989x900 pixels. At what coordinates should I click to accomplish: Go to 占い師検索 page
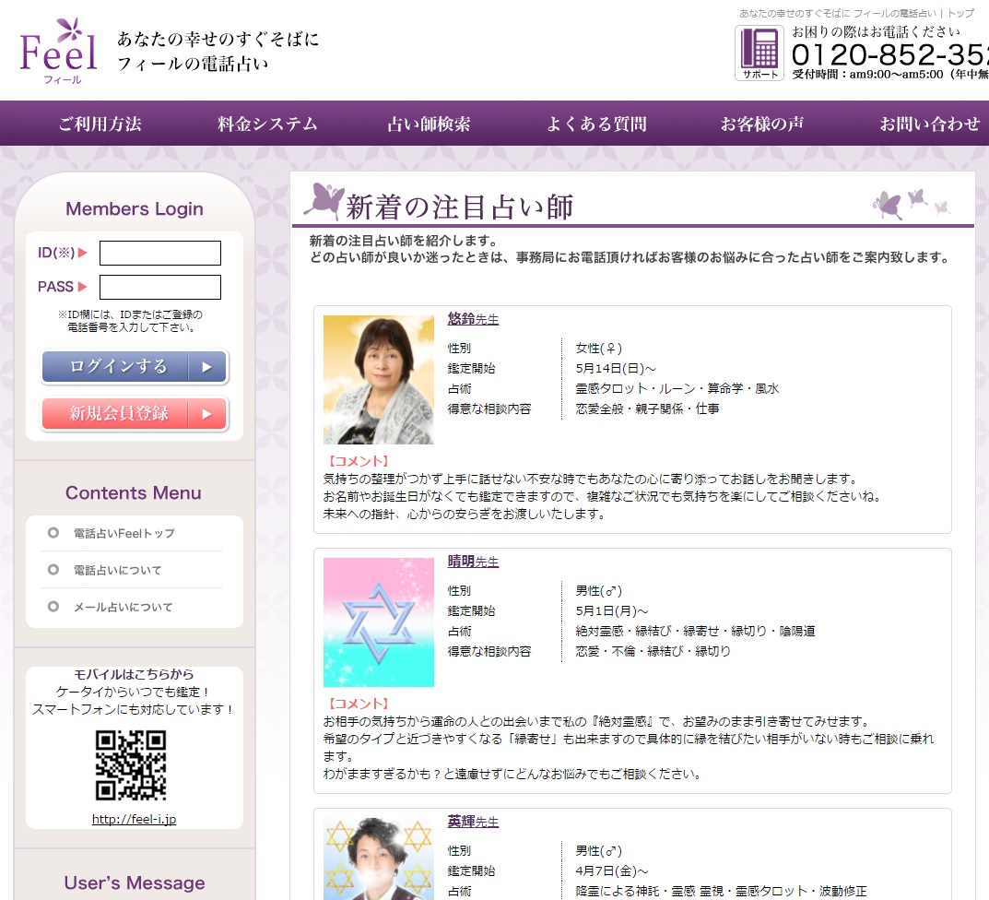coord(429,124)
